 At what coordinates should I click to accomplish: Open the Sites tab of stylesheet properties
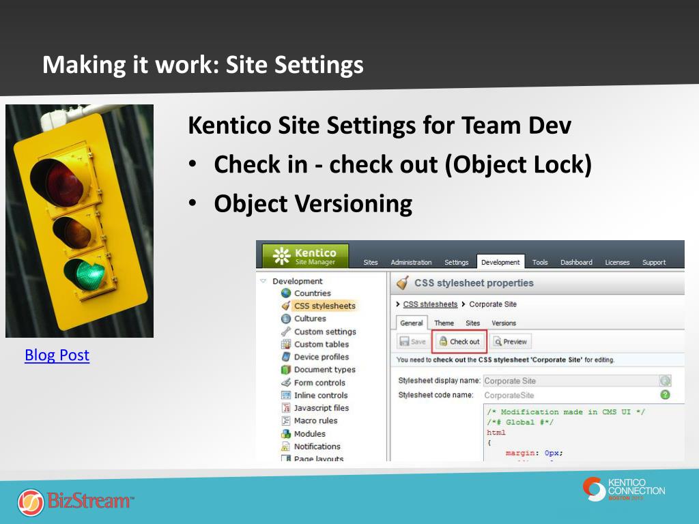click(473, 323)
